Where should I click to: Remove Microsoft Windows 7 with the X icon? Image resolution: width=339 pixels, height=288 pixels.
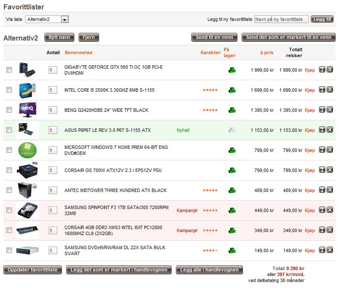click(330, 150)
